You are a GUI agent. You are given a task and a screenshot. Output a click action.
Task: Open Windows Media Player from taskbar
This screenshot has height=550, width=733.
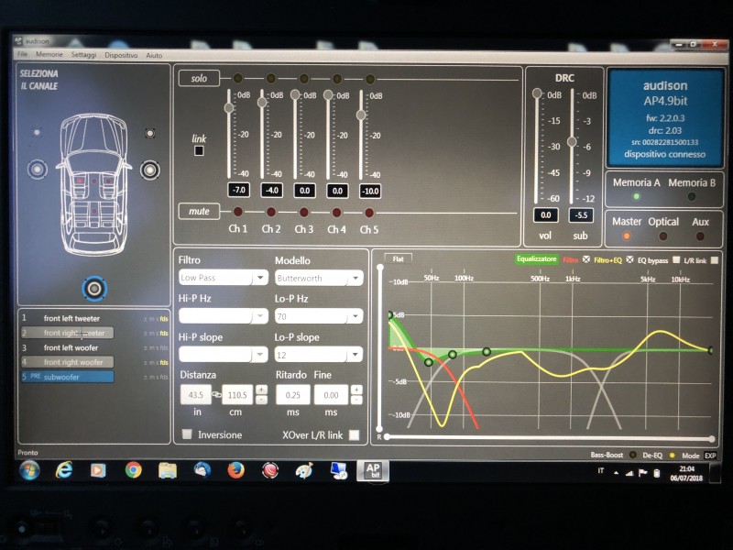[x=98, y=470]
